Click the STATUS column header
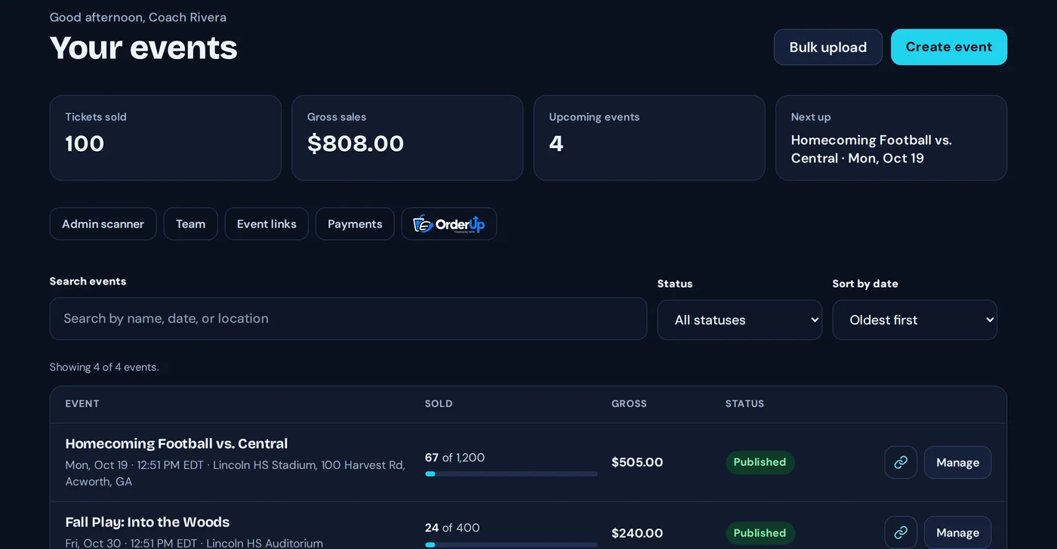Viewport: 1057px width, 549px height. tap(745, 404)
